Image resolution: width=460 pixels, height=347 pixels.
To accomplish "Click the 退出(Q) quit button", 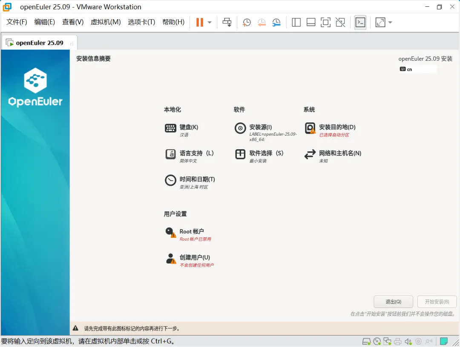I will pos(393,301).
